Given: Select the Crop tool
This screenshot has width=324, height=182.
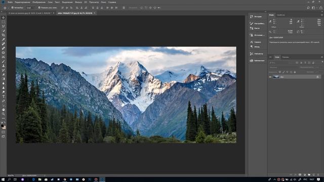Looking at the screenshot, I should (x=4, y=35).
